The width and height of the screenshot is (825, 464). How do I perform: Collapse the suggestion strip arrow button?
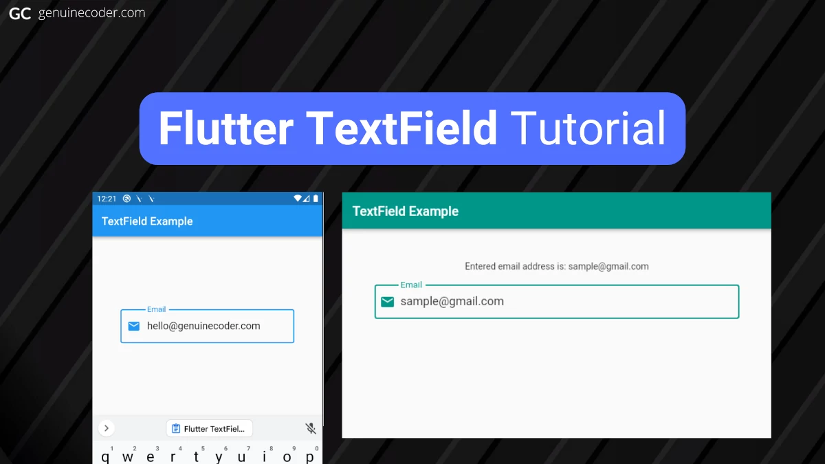107,428
